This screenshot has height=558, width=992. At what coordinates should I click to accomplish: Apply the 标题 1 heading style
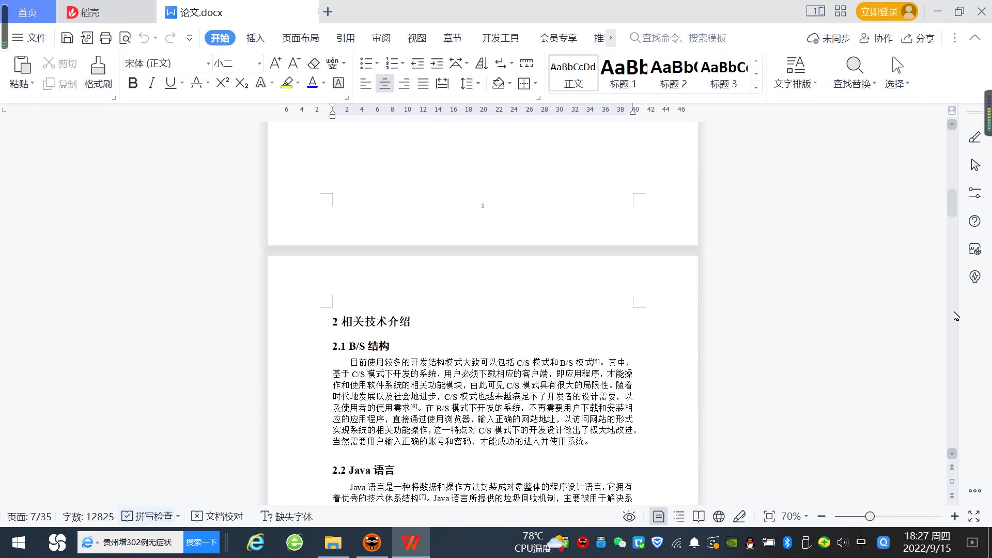click(623, 73)
